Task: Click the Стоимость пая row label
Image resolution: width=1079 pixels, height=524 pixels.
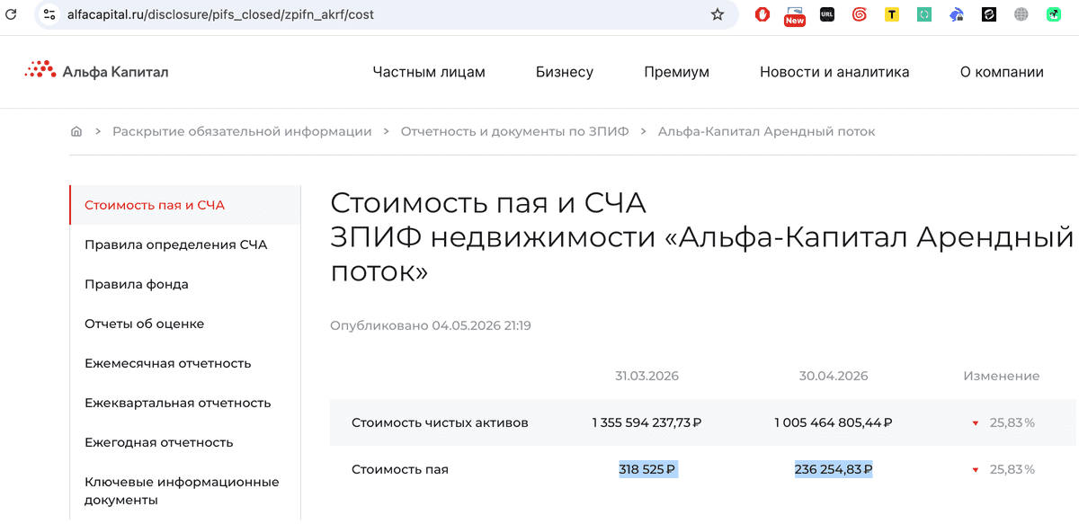Action: [400, 469]
